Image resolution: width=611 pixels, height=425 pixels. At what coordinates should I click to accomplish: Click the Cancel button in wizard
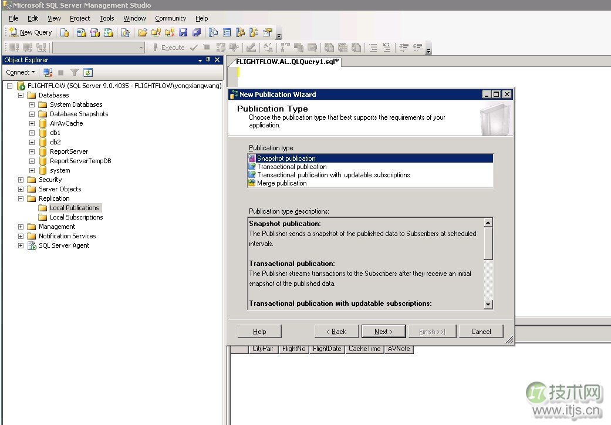(481, 332)
